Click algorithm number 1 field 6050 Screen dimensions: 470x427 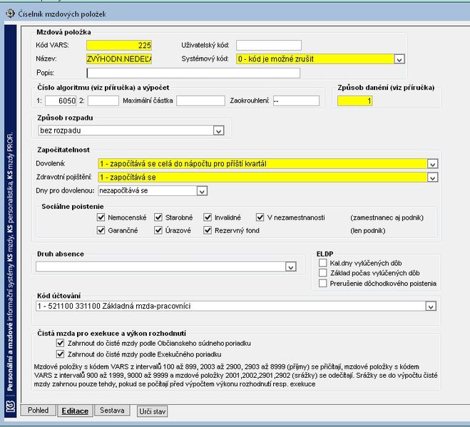(x=61, y=101)
